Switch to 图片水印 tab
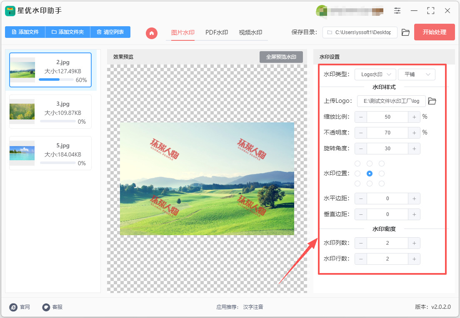This screenshot has height=318, width=460. pyautogui.click(x=183, y=32)
